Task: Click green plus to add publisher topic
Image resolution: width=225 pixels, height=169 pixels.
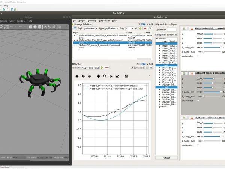Action: [x=140, y=28]
